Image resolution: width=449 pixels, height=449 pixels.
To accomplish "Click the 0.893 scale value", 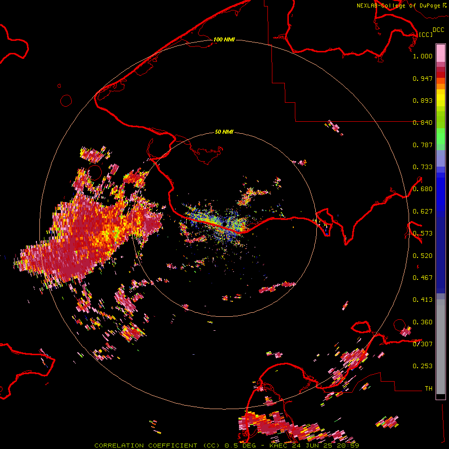I will click(x=423, y=100).
